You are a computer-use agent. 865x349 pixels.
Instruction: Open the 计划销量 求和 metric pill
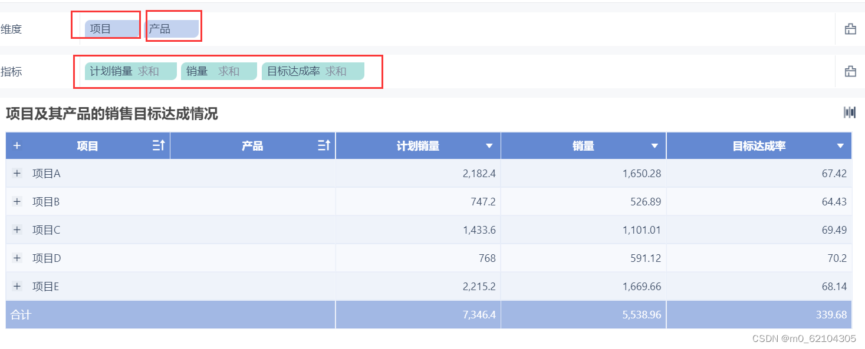coord(131,71)
